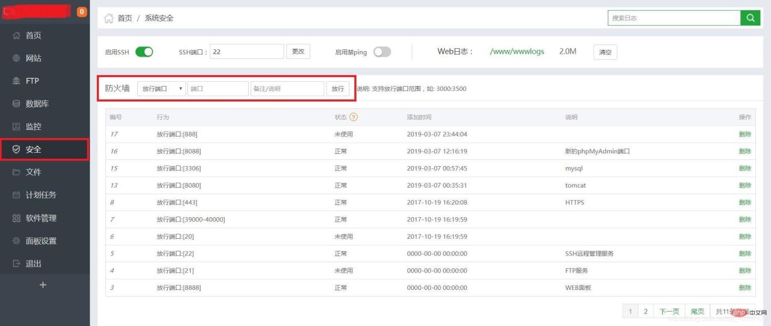The image size is (771, 326).
Task: Click the firewall 端口 input field
Action: coord(218,88)
